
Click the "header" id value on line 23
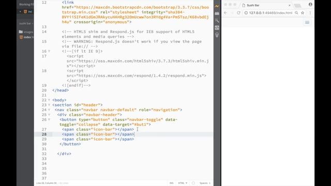[x=91, y=105]
